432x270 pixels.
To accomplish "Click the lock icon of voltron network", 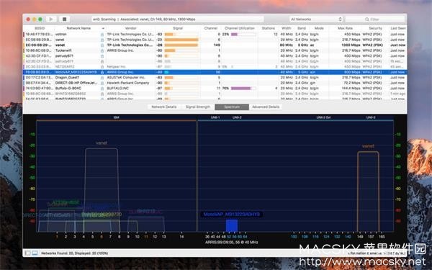I will click(102, 35).
